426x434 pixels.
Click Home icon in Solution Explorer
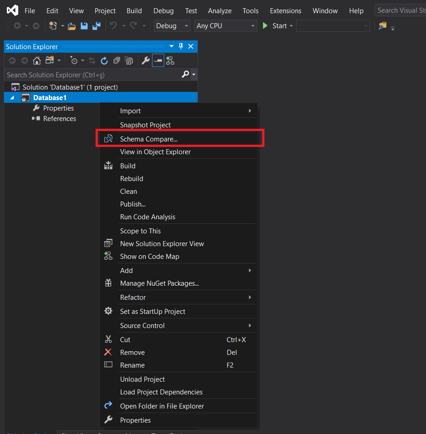pyautogui.click(x=37, y=61)
